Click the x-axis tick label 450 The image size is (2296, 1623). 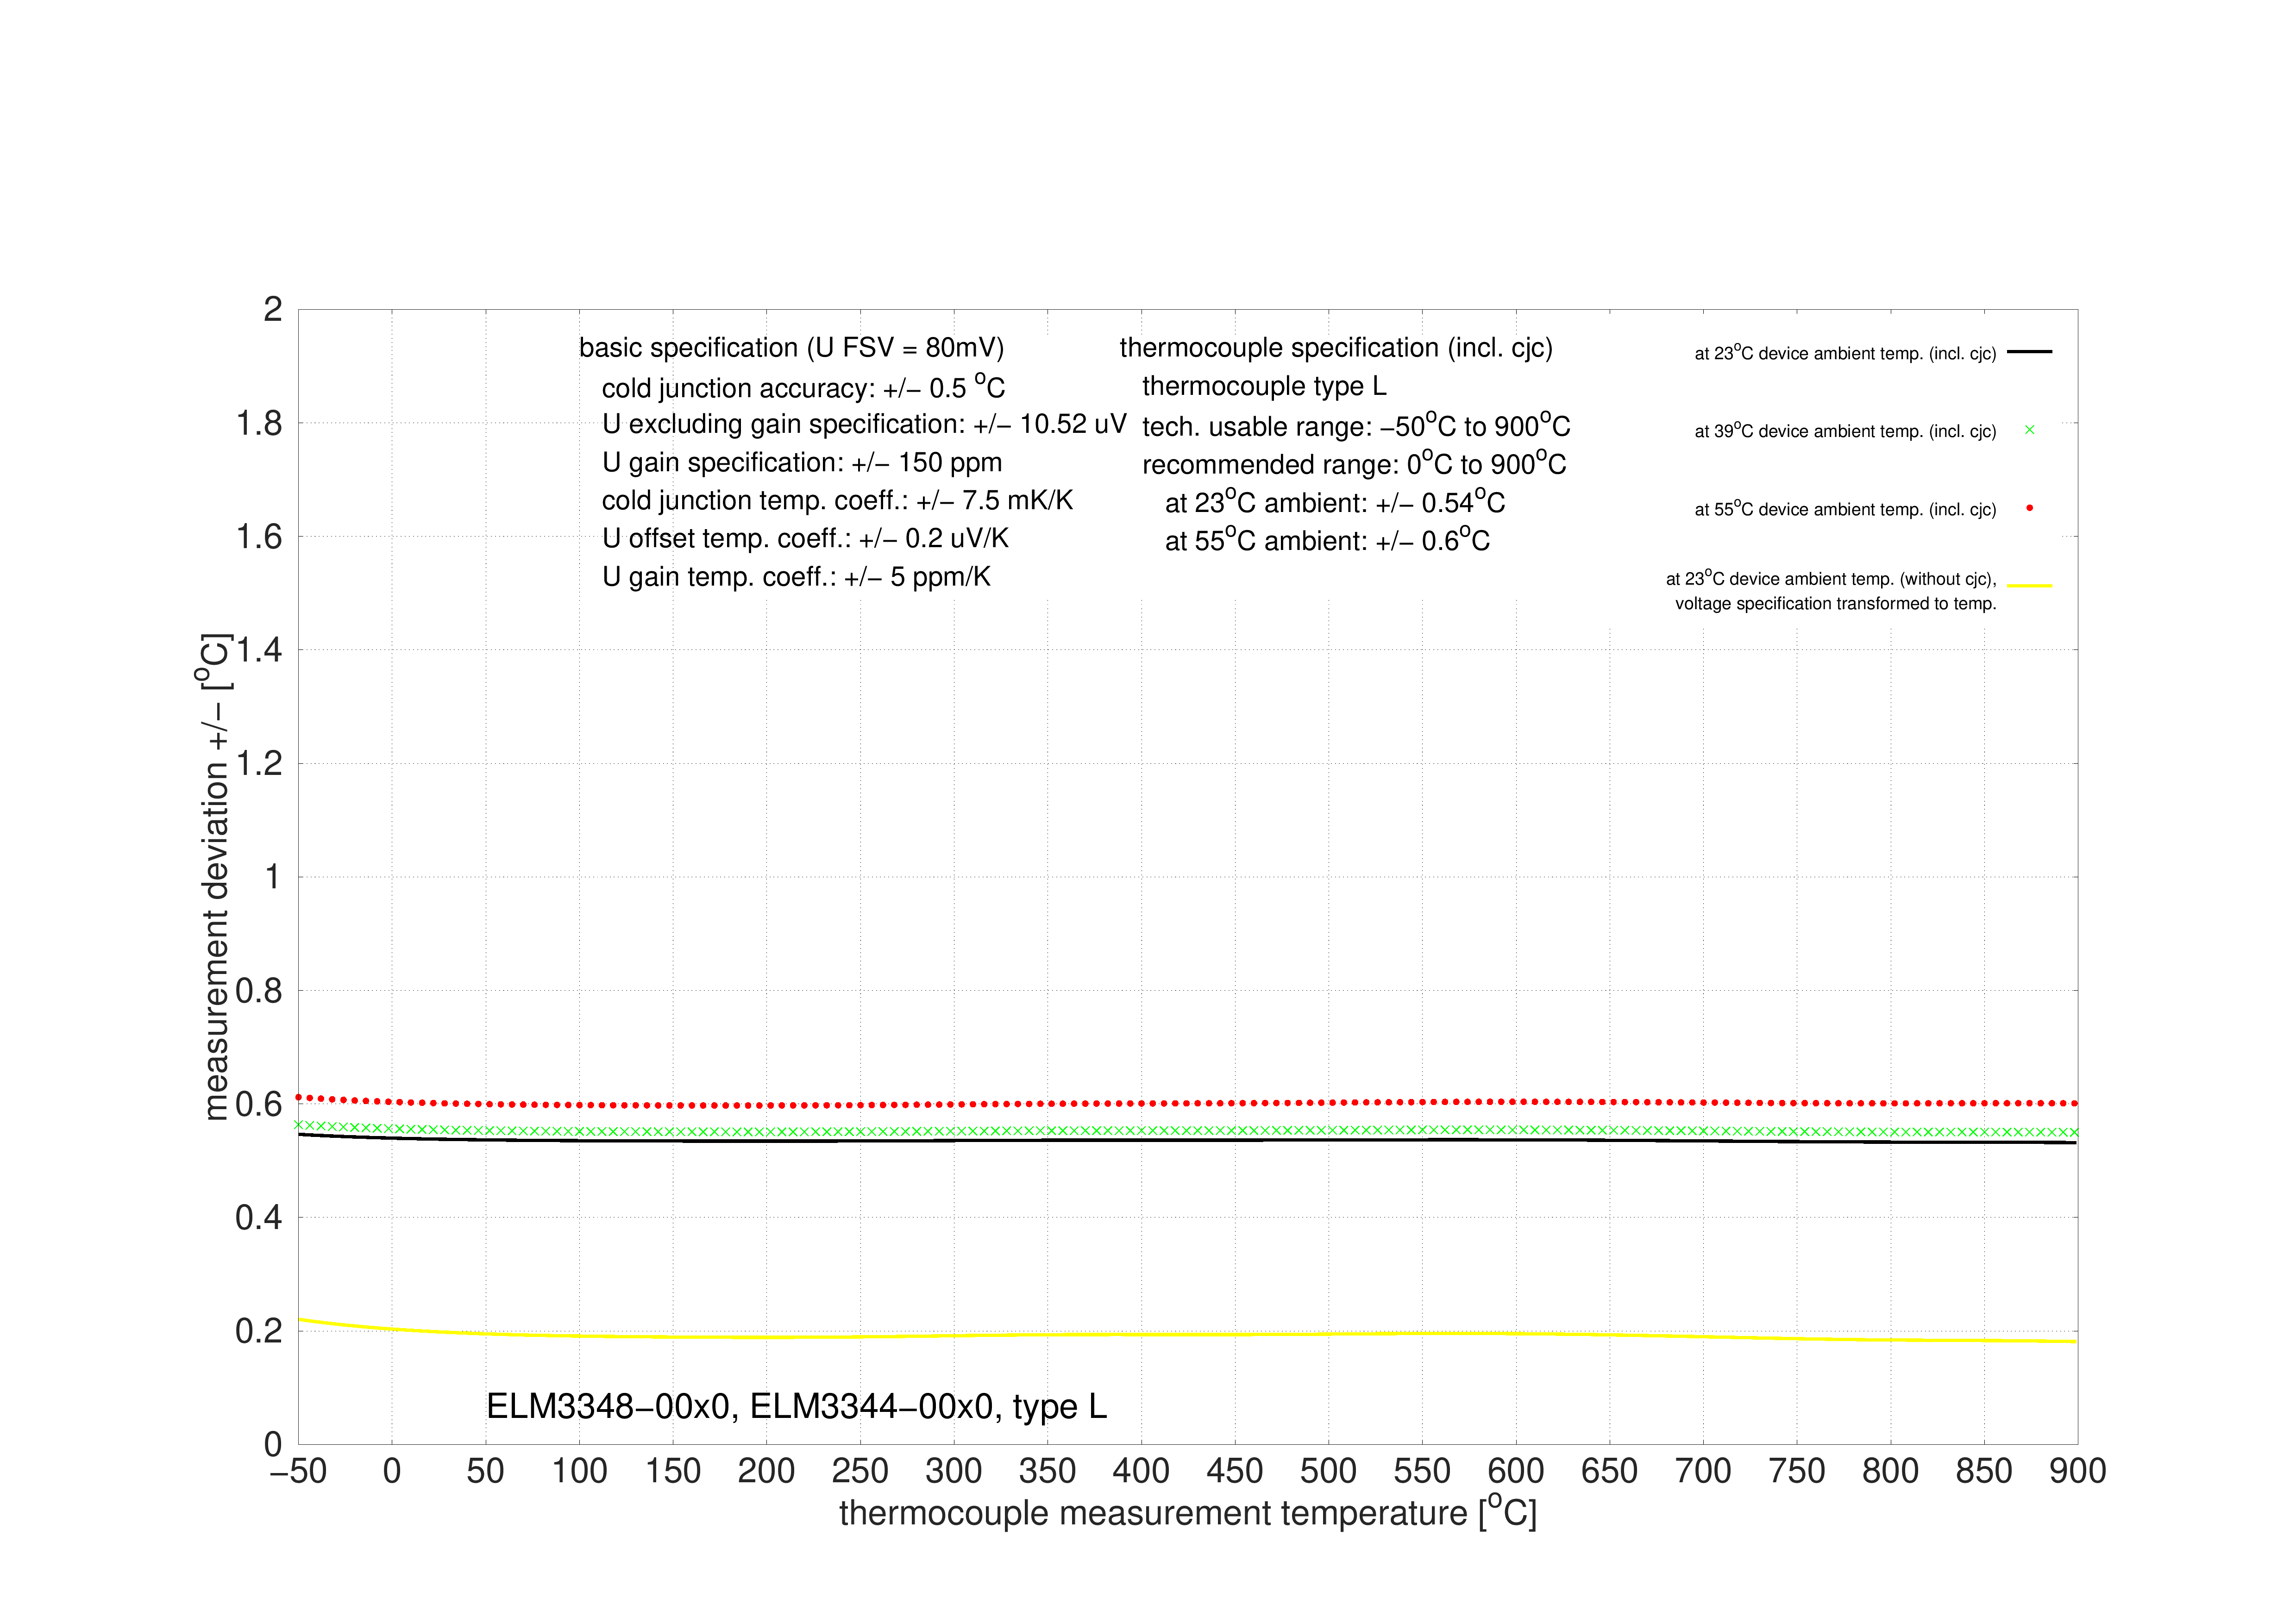(x=1234, y=1471)
